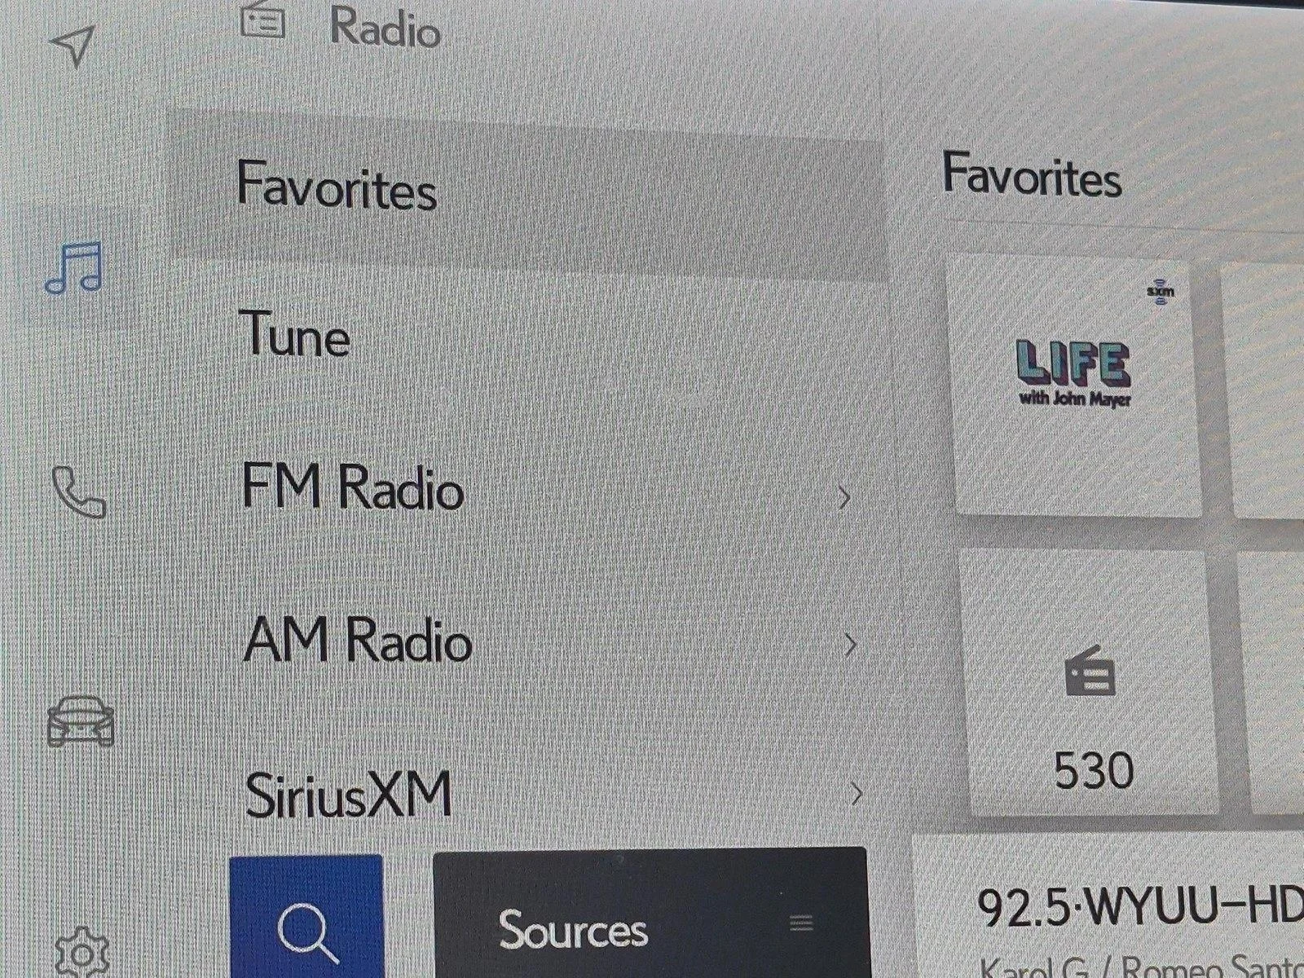
Task: Click the 530 station label
Action: (x=1094, y=770)
